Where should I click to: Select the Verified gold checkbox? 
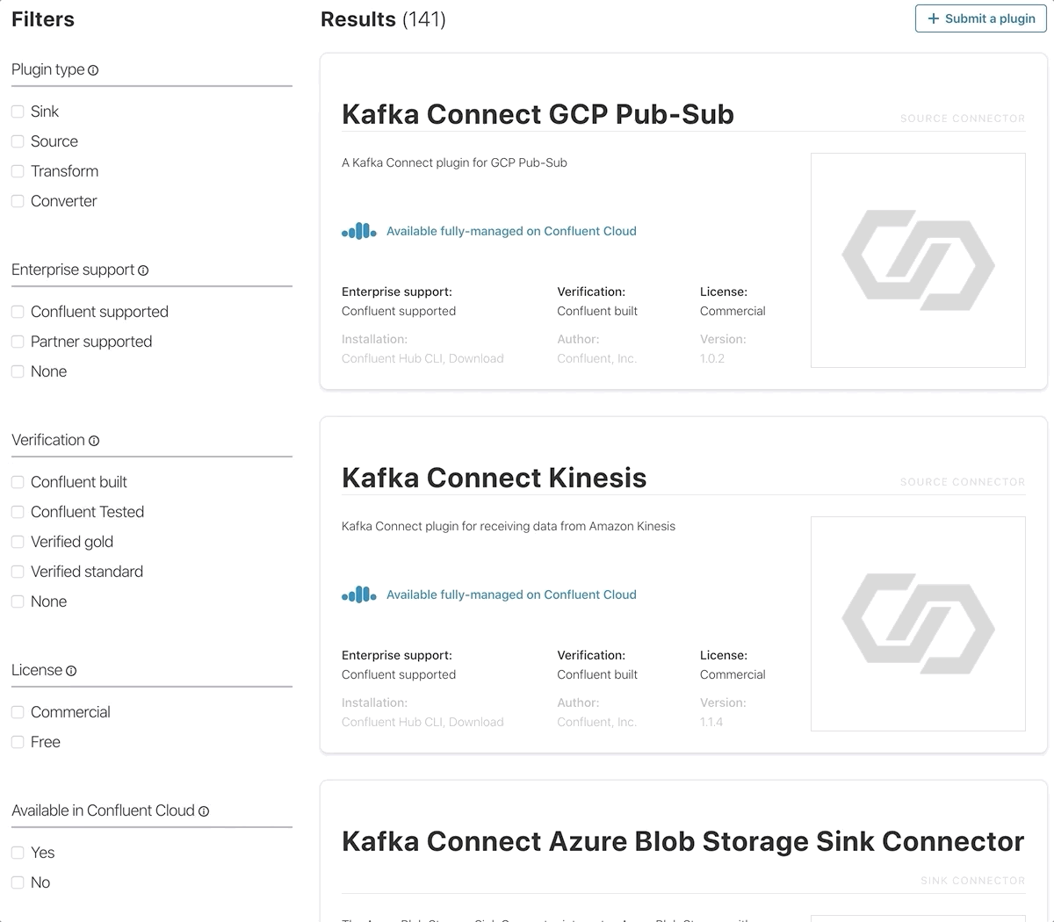click(x=18, y=542)
